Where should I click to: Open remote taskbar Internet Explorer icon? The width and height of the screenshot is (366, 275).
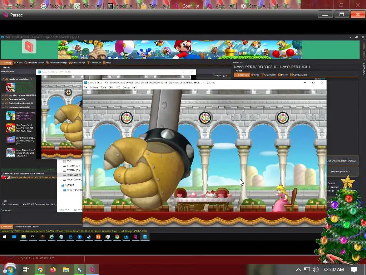coord(51,237)
